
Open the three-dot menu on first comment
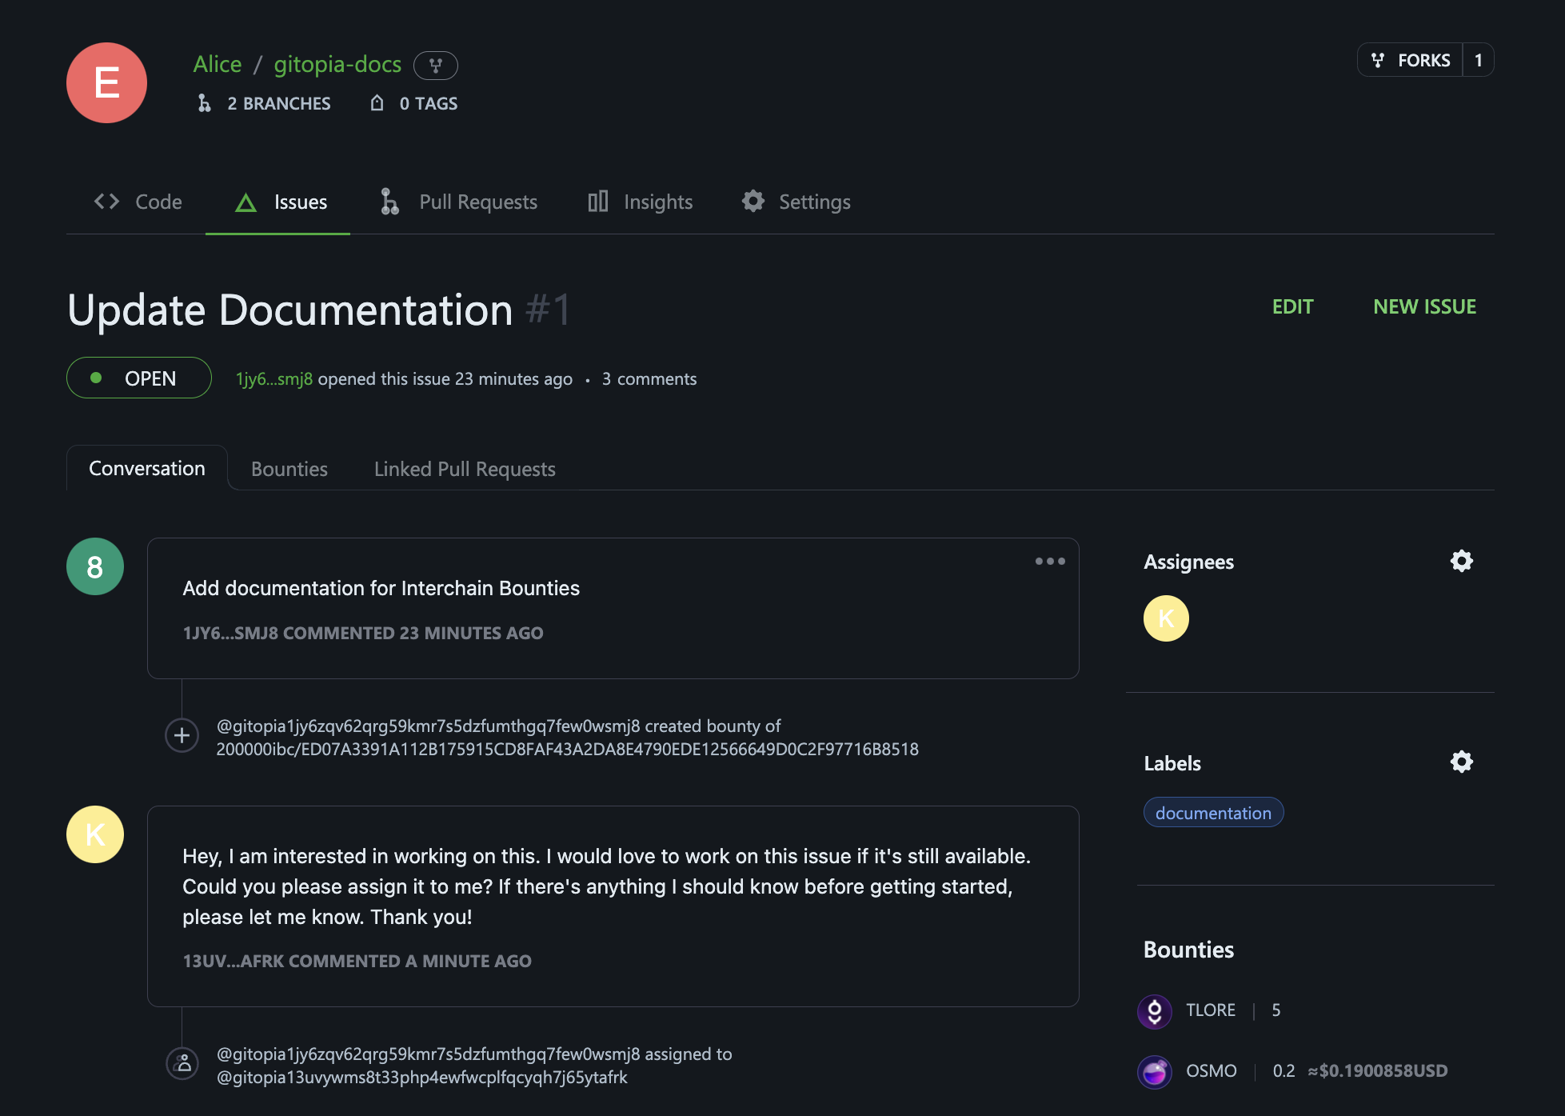1050,562
